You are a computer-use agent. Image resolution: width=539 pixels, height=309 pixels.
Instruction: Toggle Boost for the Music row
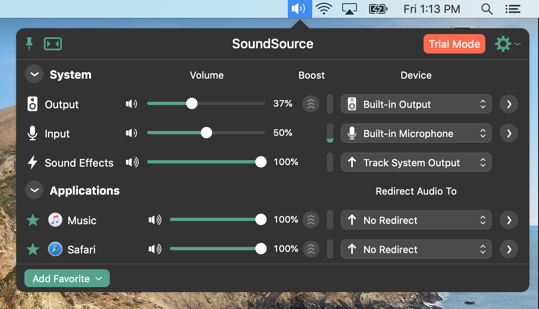point(311,220)
